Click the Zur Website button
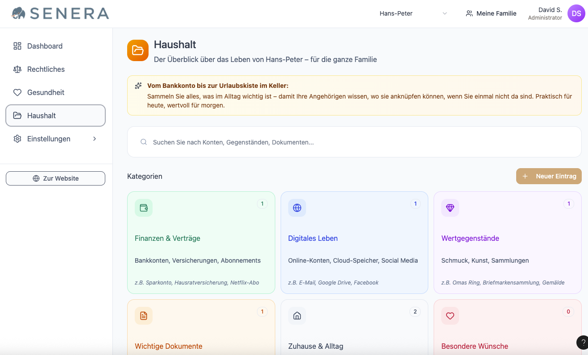The width and height of the screenshot is (588, 355). [x=55, y=178]
